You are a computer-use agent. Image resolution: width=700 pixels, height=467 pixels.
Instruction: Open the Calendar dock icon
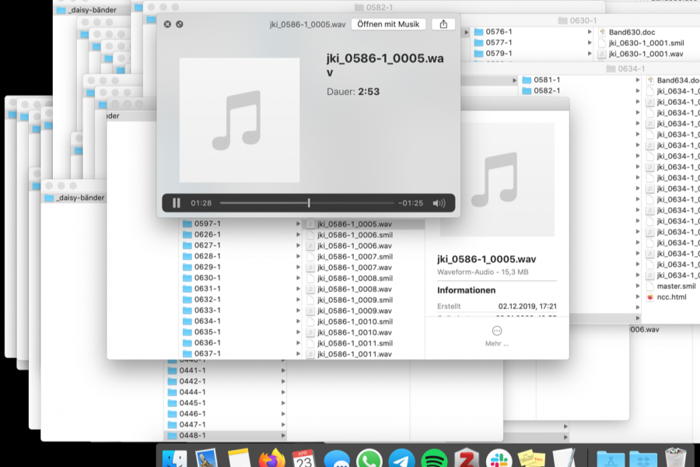coord(303,458)
